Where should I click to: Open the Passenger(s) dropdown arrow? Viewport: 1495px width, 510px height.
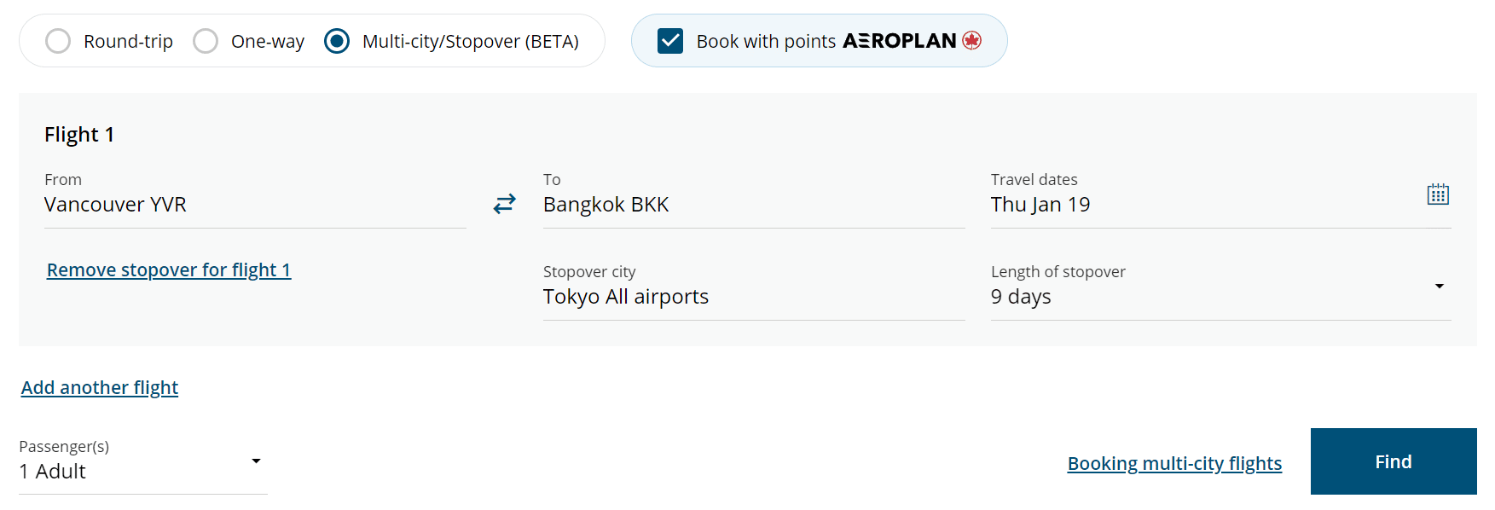256,461
